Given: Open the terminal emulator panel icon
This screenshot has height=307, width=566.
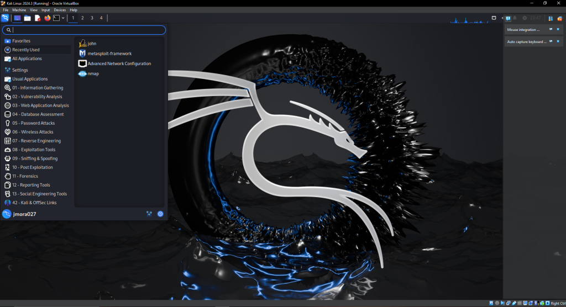Looking at the screenshot, I should tap(56, 18).
